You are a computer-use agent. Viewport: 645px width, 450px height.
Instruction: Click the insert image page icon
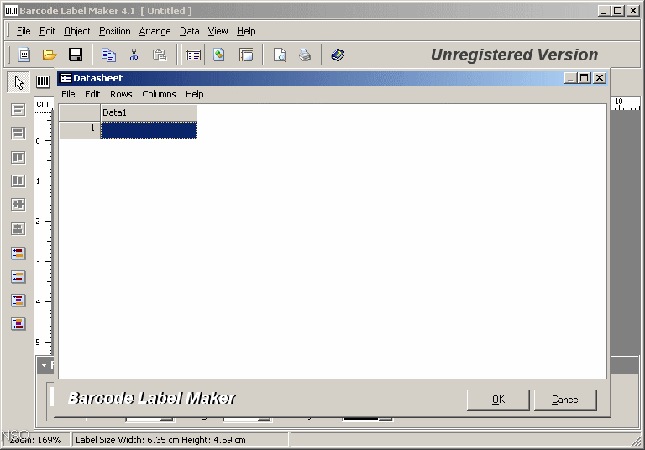click(219, 55)
